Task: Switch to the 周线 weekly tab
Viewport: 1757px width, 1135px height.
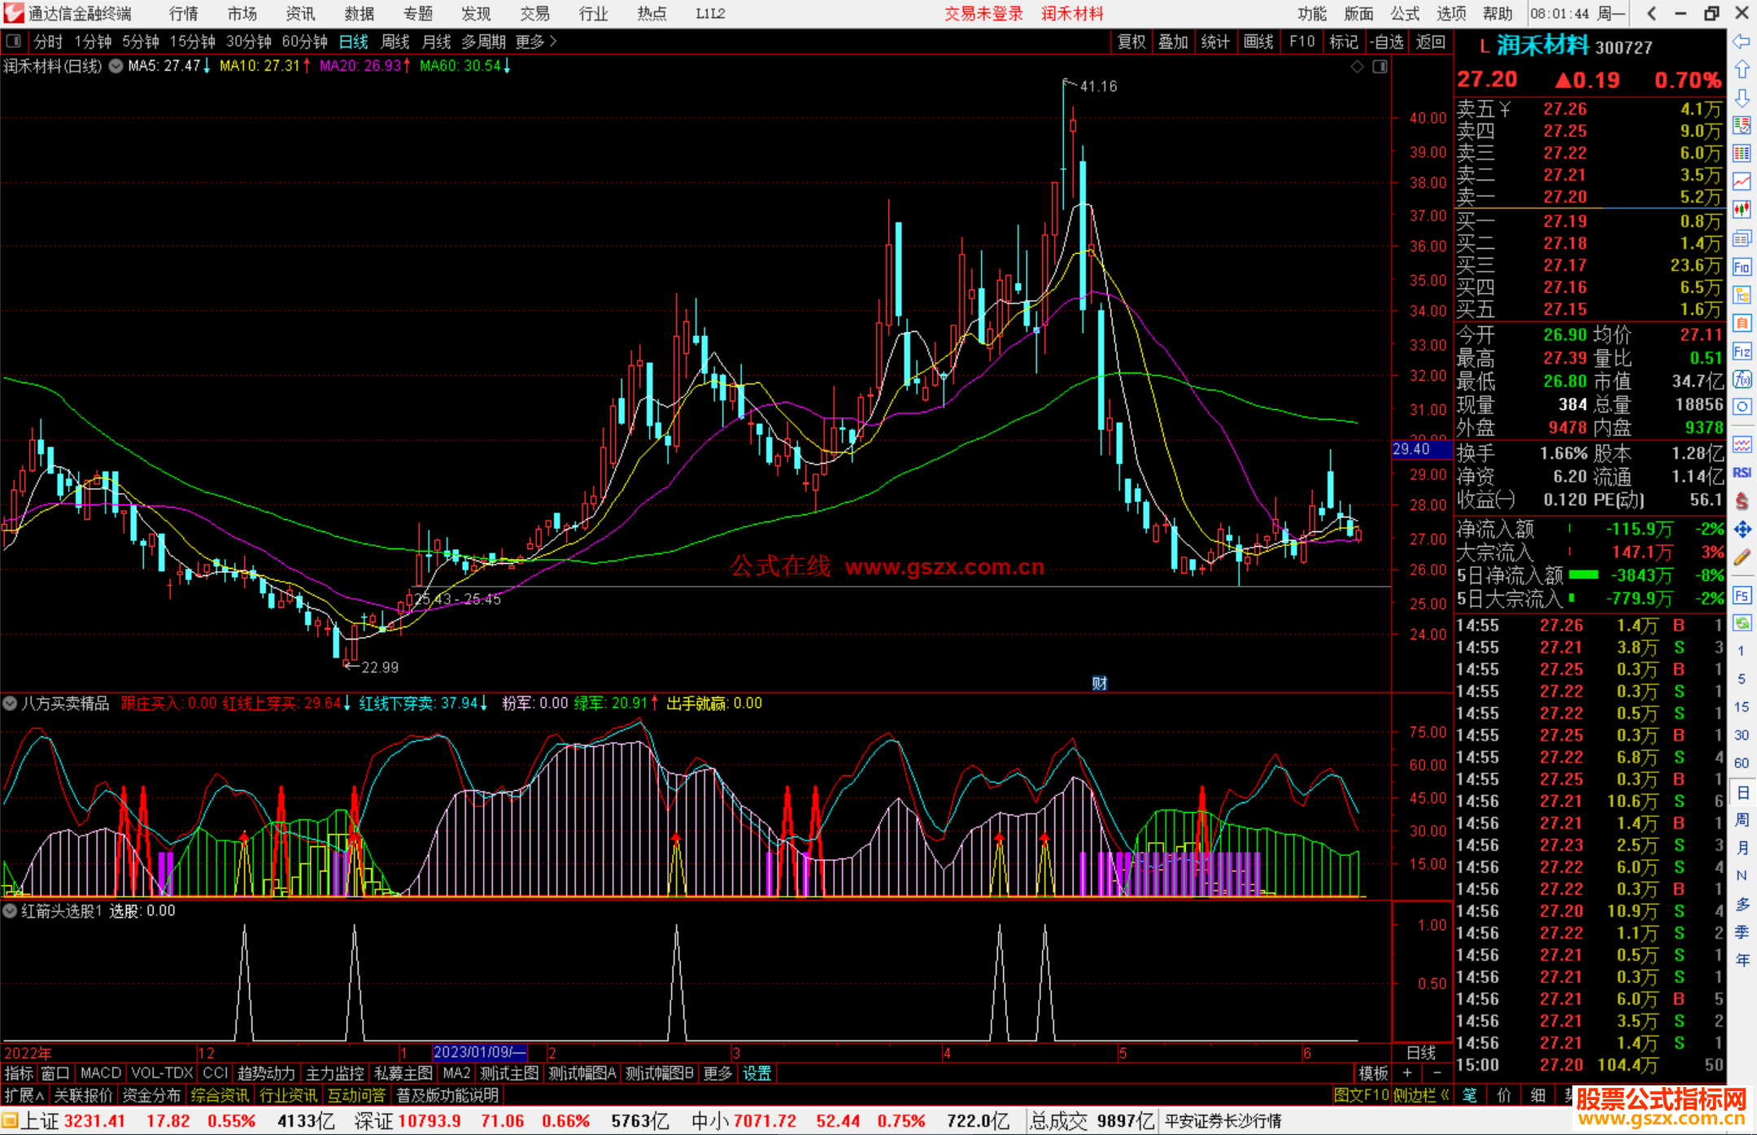Action: [x=395, y=41]
